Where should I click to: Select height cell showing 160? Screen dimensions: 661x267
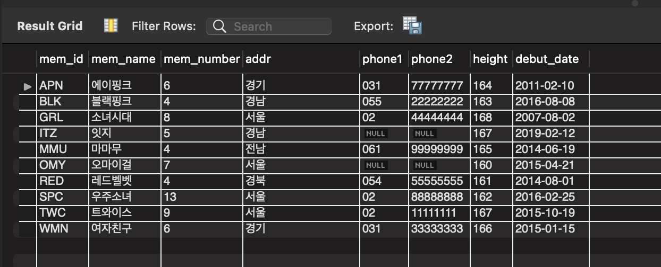click(x=491, y=165)
